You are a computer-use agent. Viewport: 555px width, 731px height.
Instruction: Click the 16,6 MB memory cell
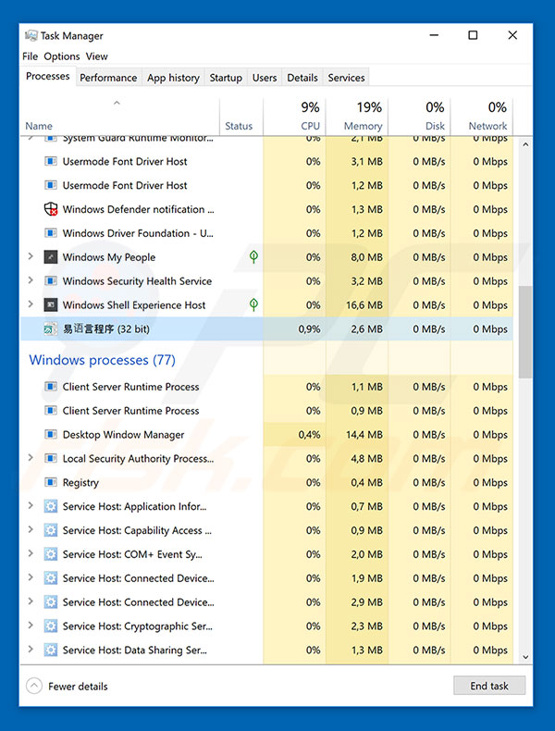click(357, 305)
